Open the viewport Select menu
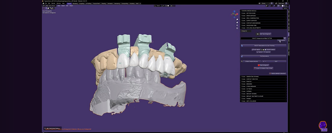The width and height of the screenshot is (332, 133). [x=63, y=6]
